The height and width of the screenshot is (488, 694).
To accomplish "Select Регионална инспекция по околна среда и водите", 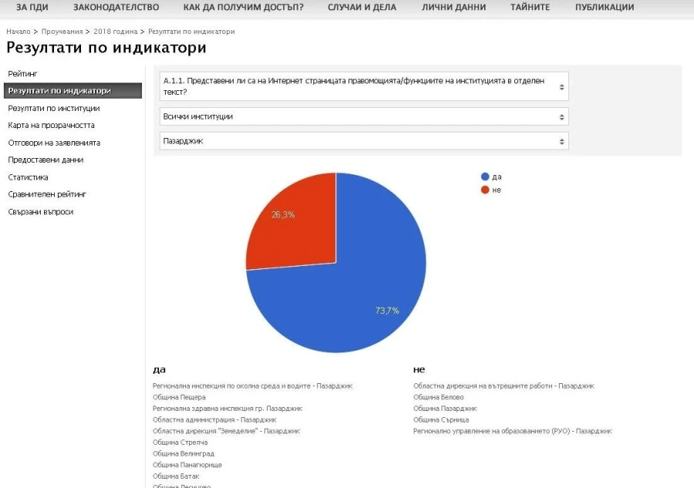I will coord(252,385).
